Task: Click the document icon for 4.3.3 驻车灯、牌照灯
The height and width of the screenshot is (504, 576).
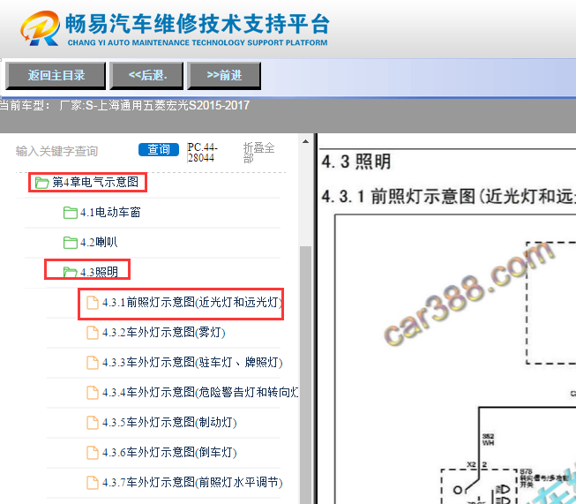Action: [x=93, y=363]
